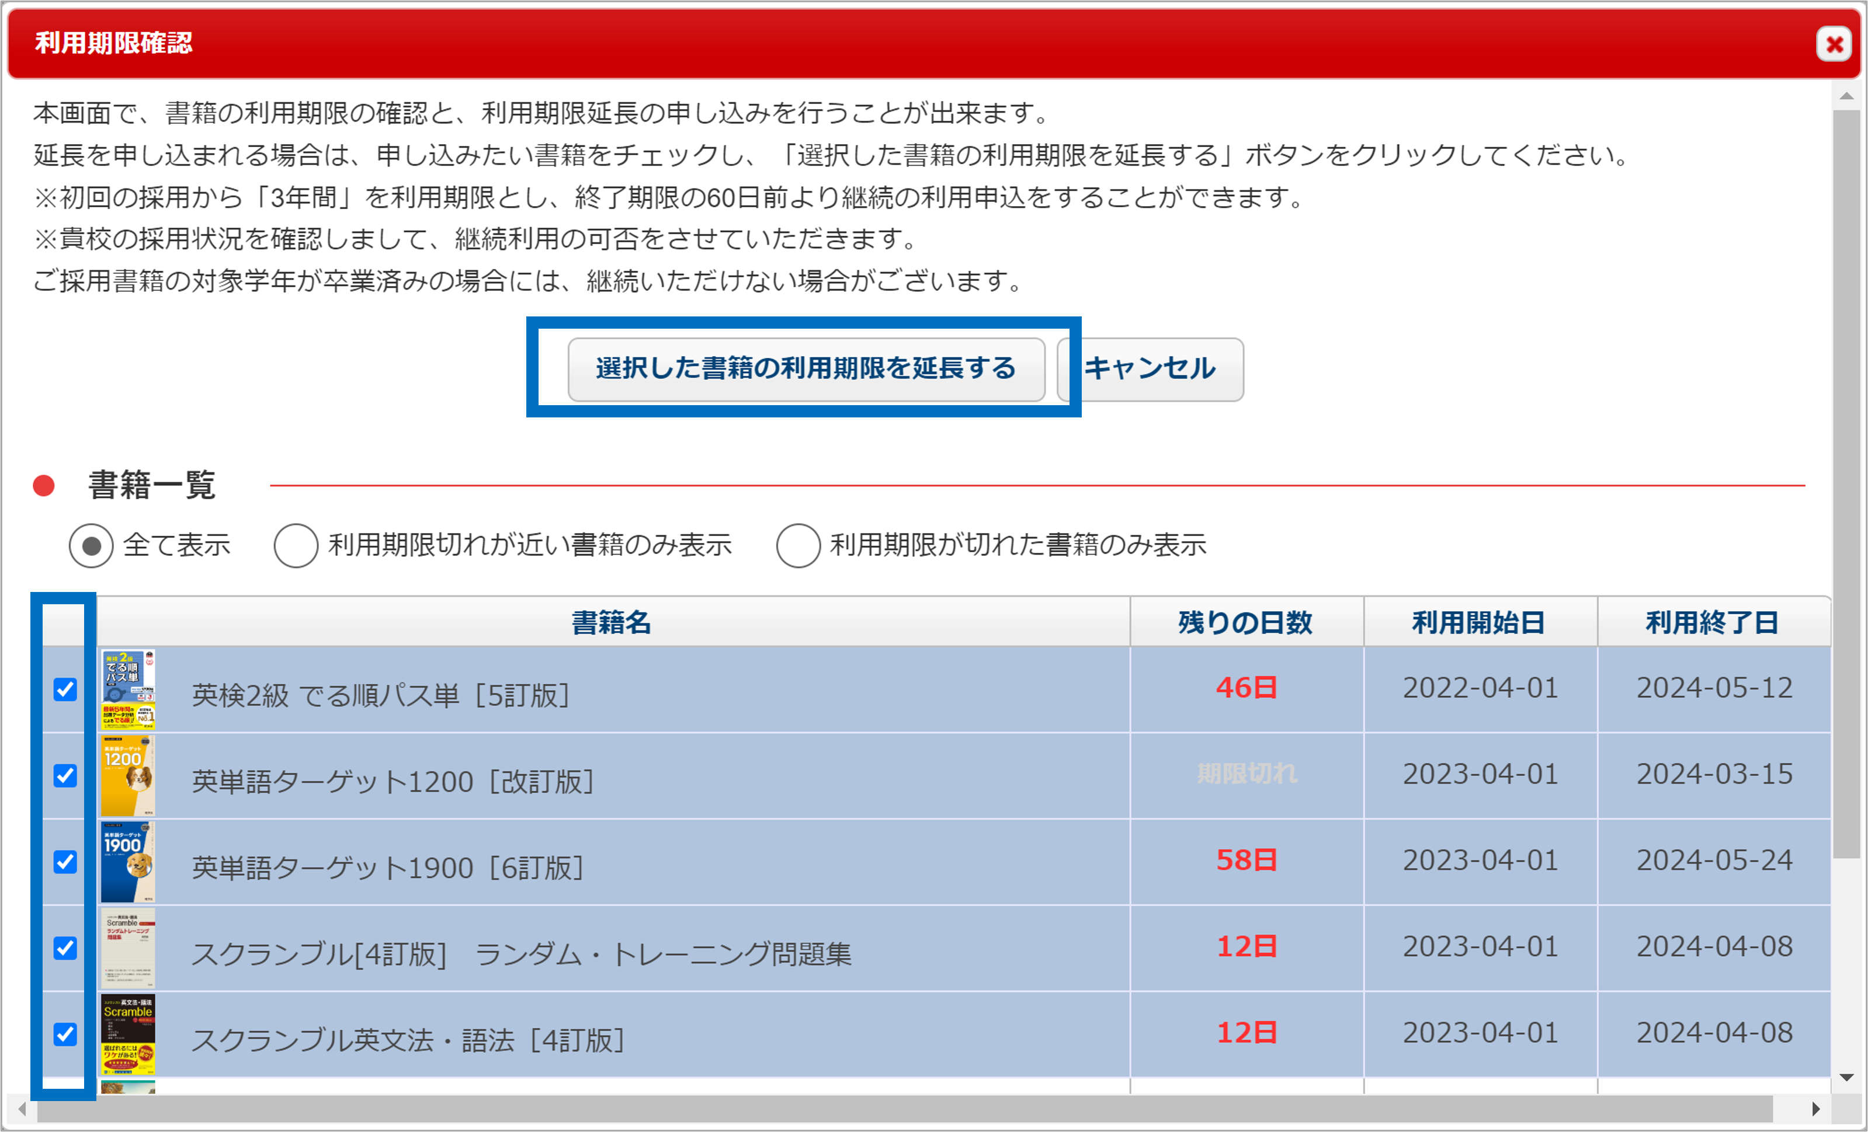This screenshot has height=1132, width=1868.
Task: Uncheck the 英検2級 でる順パス単 checkbox
Action: (65, 689)
